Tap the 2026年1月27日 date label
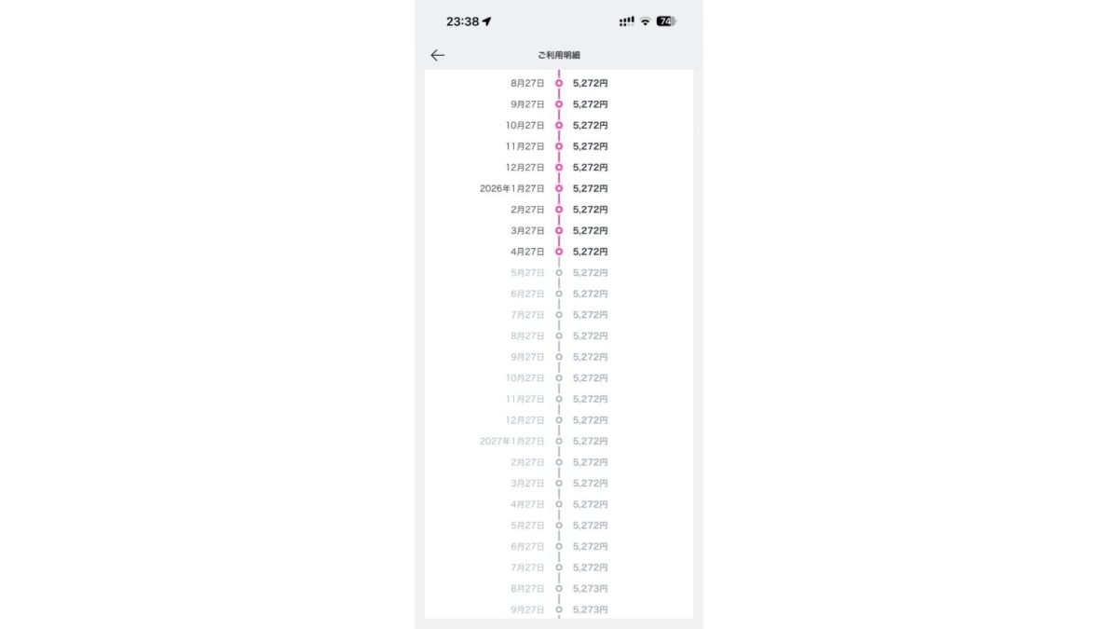1118x629 pixels. click(511, 188)
